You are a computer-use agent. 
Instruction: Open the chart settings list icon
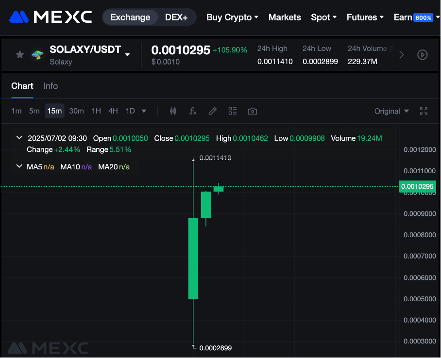[x=233, y=111]
